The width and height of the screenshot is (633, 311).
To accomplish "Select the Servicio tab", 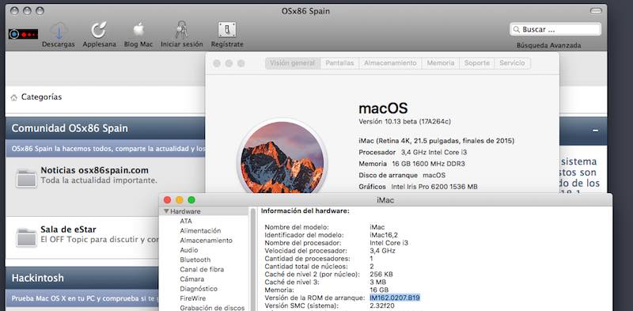I will (x=512, y=63).
